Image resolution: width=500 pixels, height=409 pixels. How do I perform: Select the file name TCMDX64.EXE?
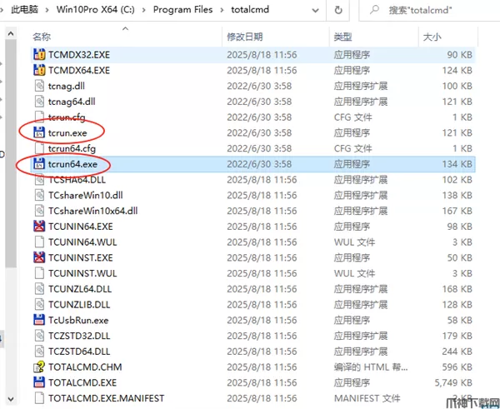79,71
